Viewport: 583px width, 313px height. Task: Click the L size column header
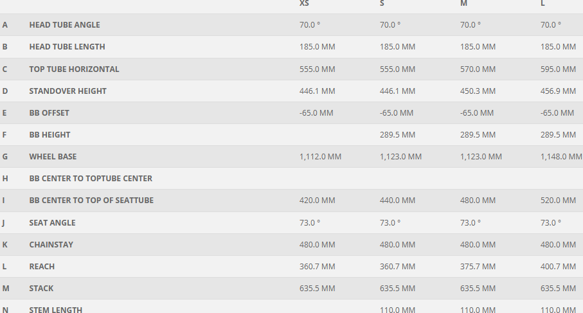543,3
